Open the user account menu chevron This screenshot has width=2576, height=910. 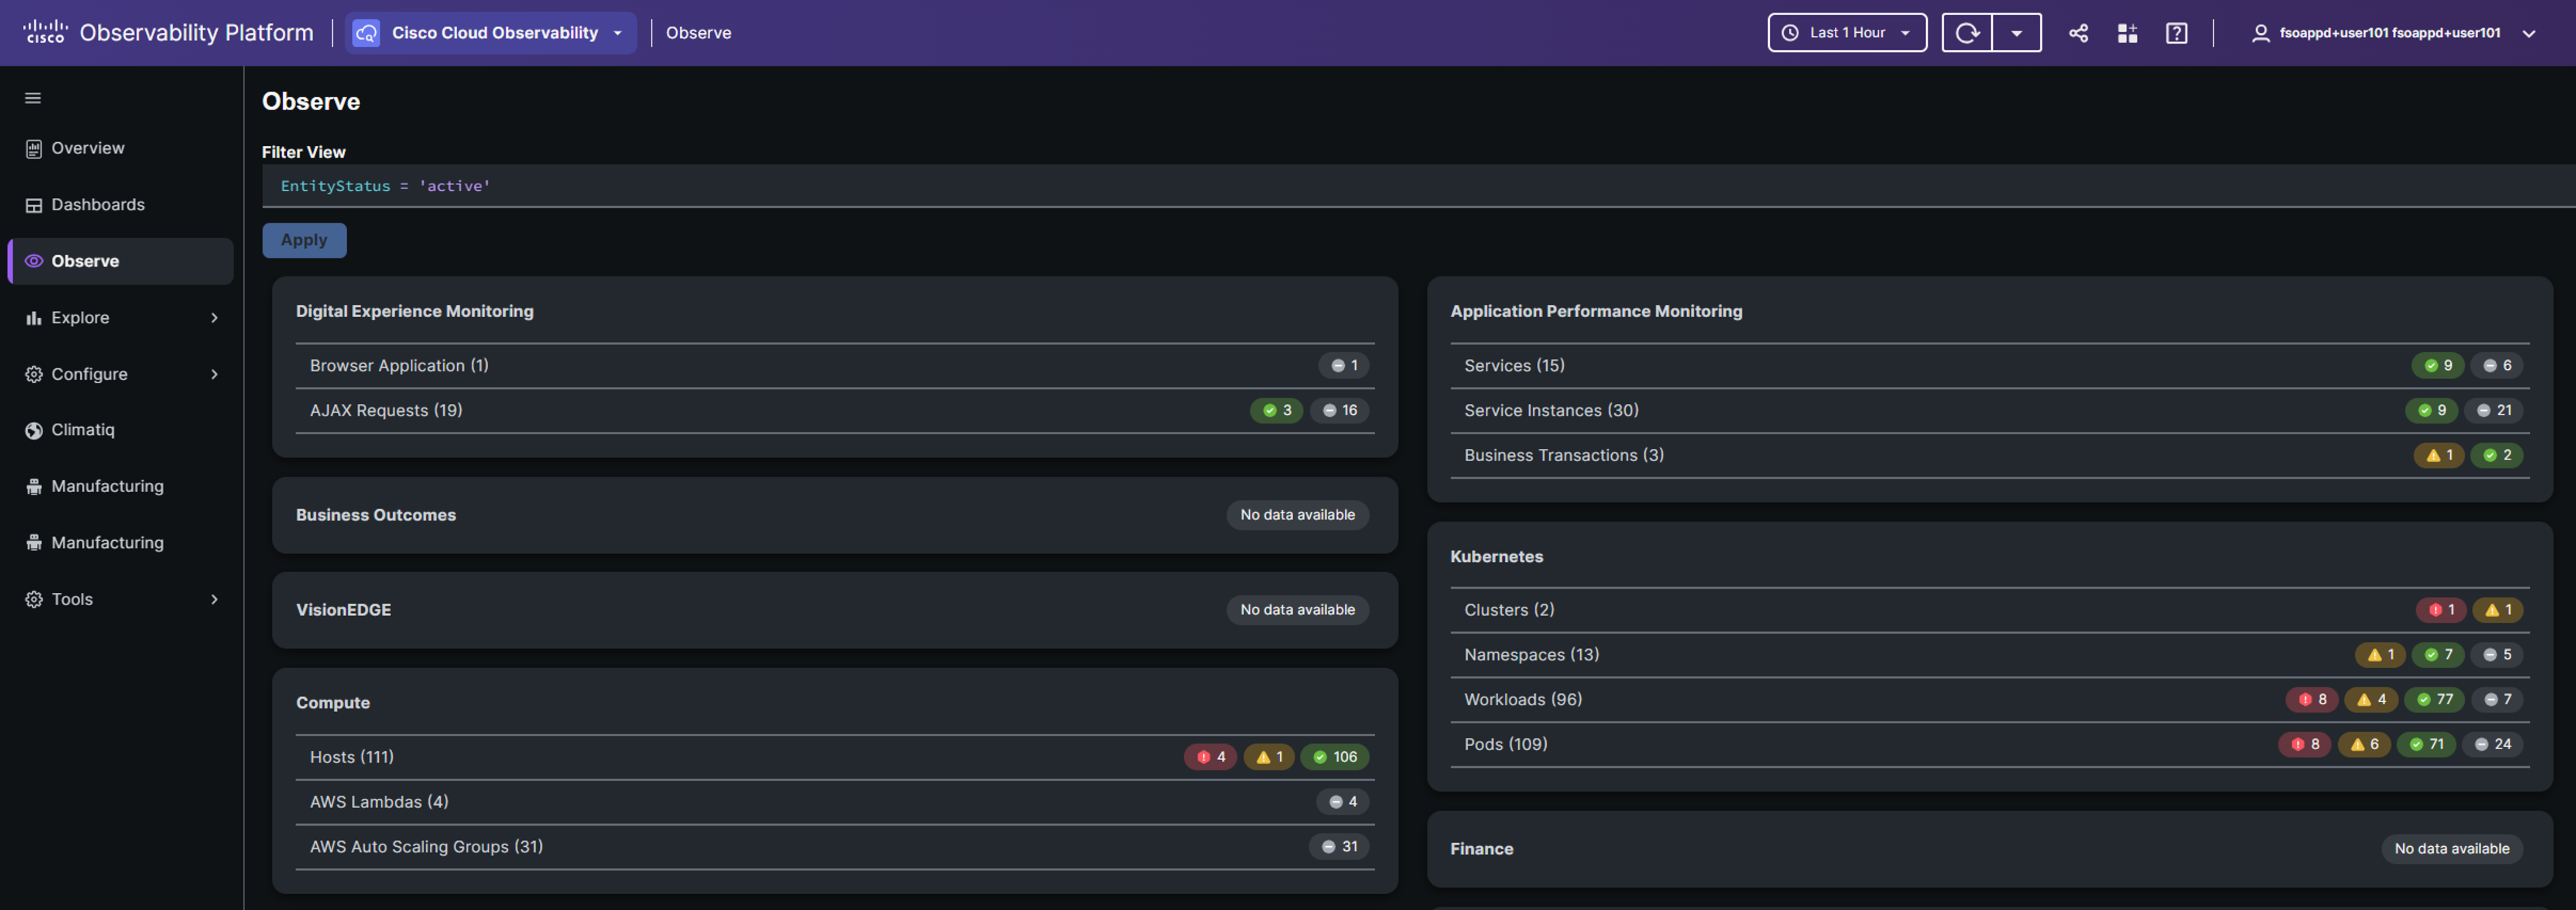click(x=2528, y=33)
